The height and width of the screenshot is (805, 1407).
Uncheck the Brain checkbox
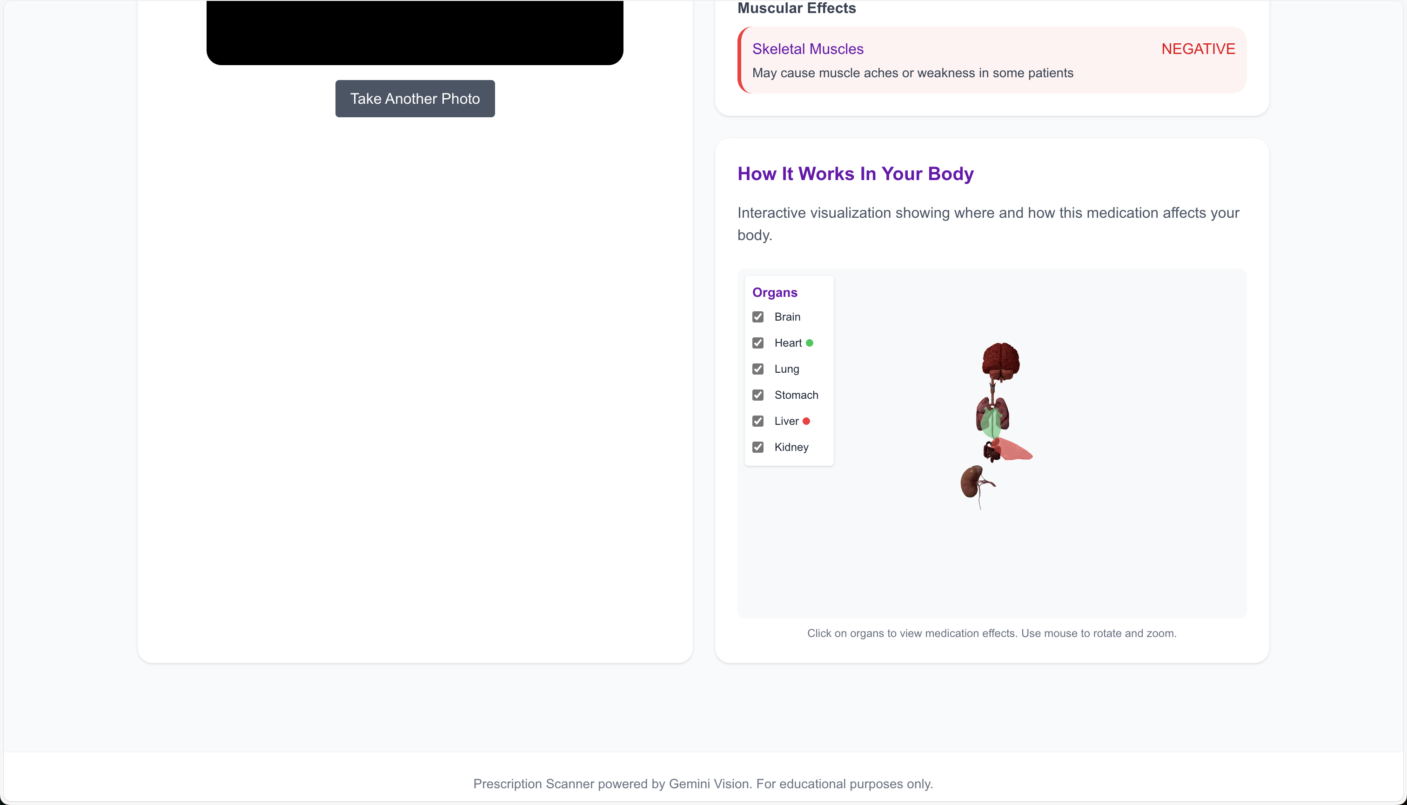[758, 317]
